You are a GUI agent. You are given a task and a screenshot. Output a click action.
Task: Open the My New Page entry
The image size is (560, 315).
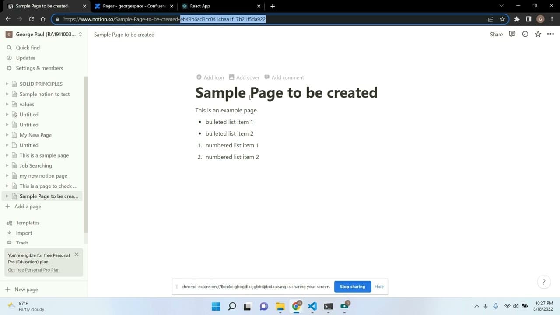35,135
